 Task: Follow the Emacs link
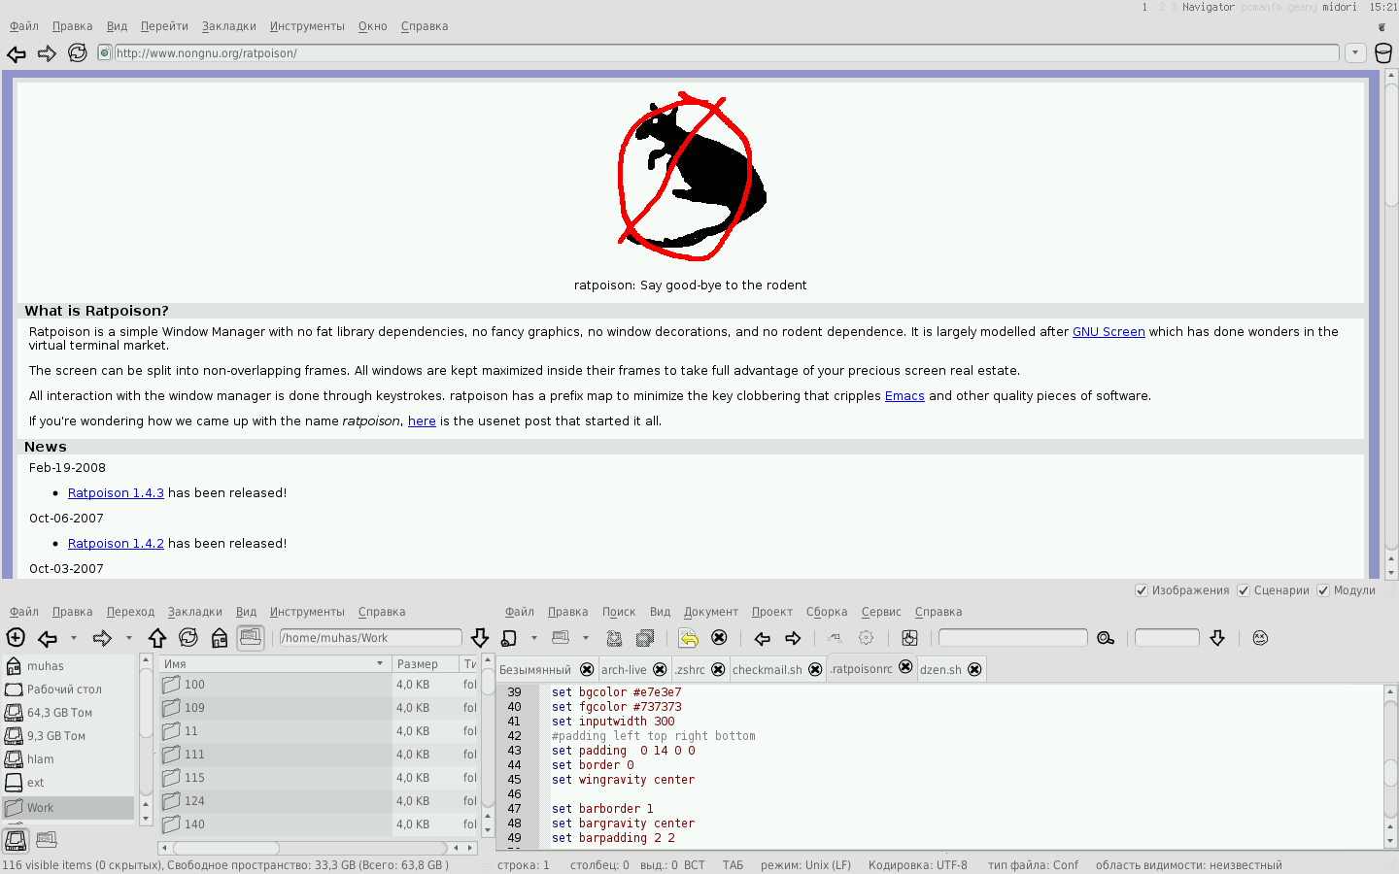coord(904,396)
